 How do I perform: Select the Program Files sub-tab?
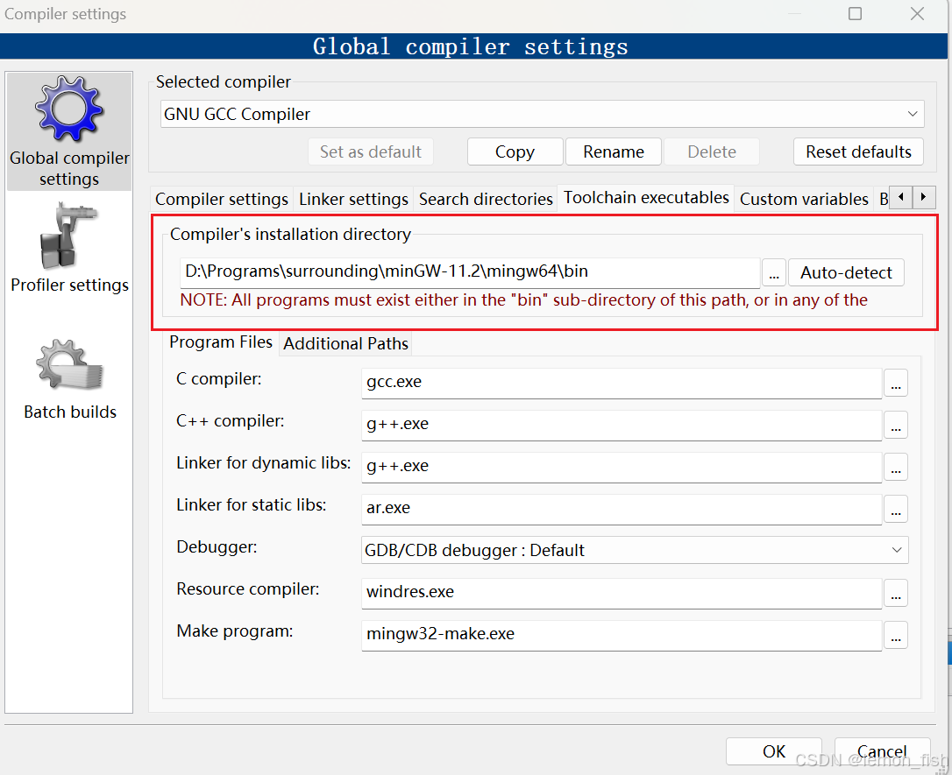[220, 342]
